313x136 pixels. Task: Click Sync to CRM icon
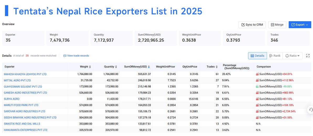coord(243,25)
